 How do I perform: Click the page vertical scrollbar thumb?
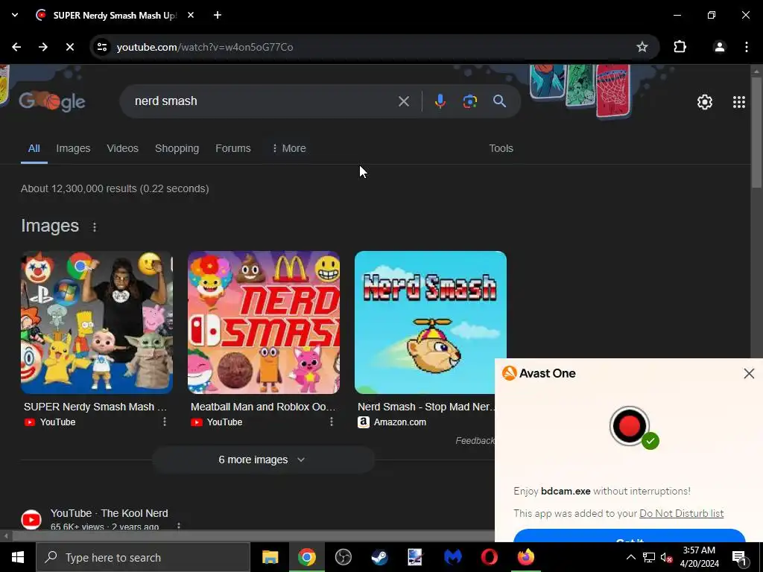tap(756, 131)
